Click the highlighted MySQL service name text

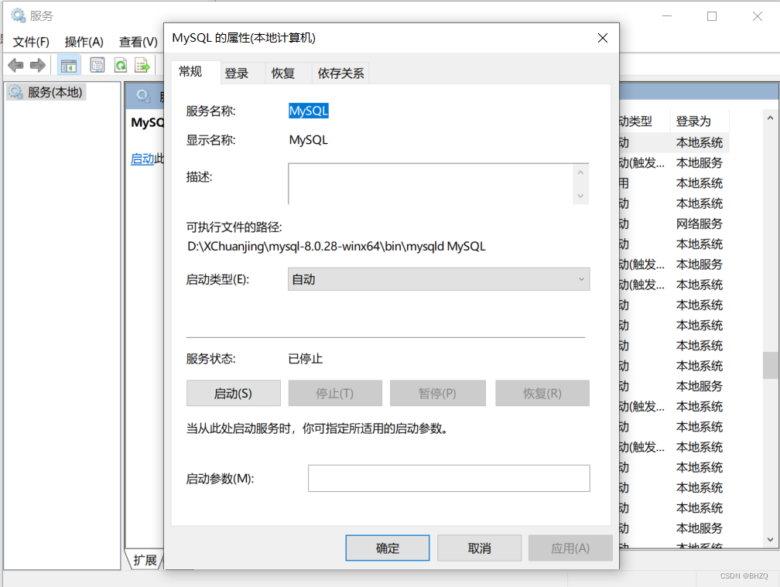[x=309, y=111]
